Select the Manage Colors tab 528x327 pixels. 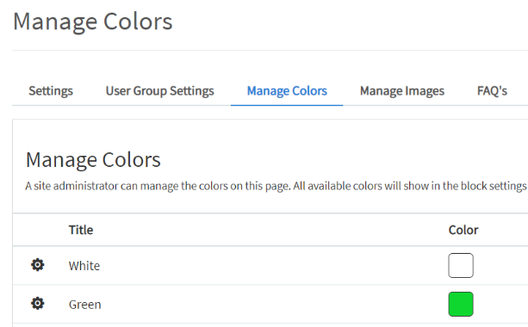[287, 91]
